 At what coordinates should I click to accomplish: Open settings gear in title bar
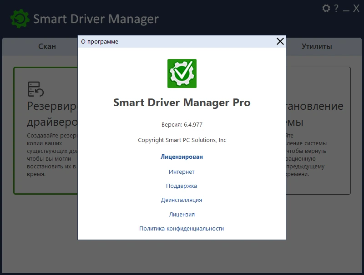pyautogui.click(x=326, y=8)
